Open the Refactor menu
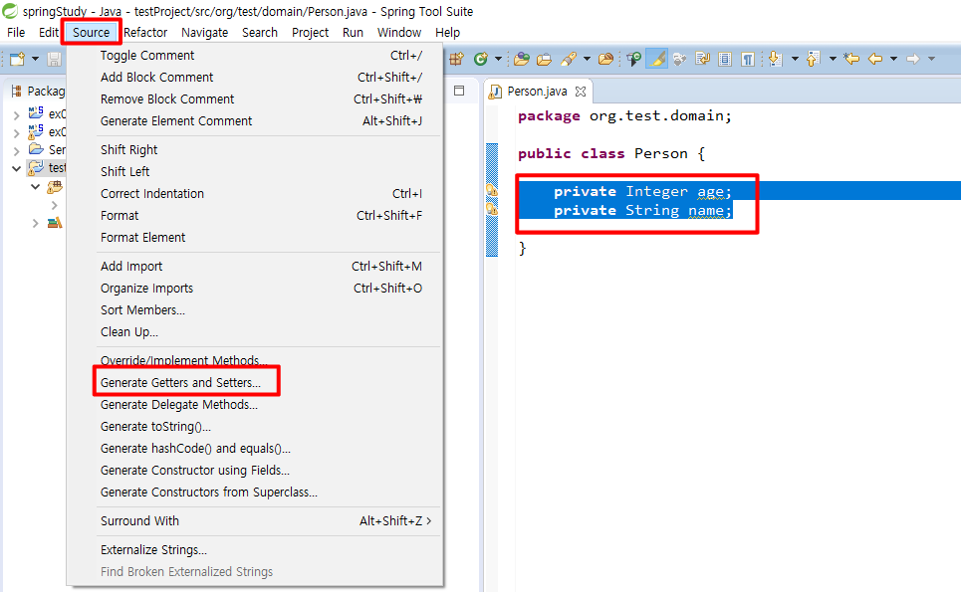Screen dimensions: 961x592 pyautogui.click(x=145, y=33)
